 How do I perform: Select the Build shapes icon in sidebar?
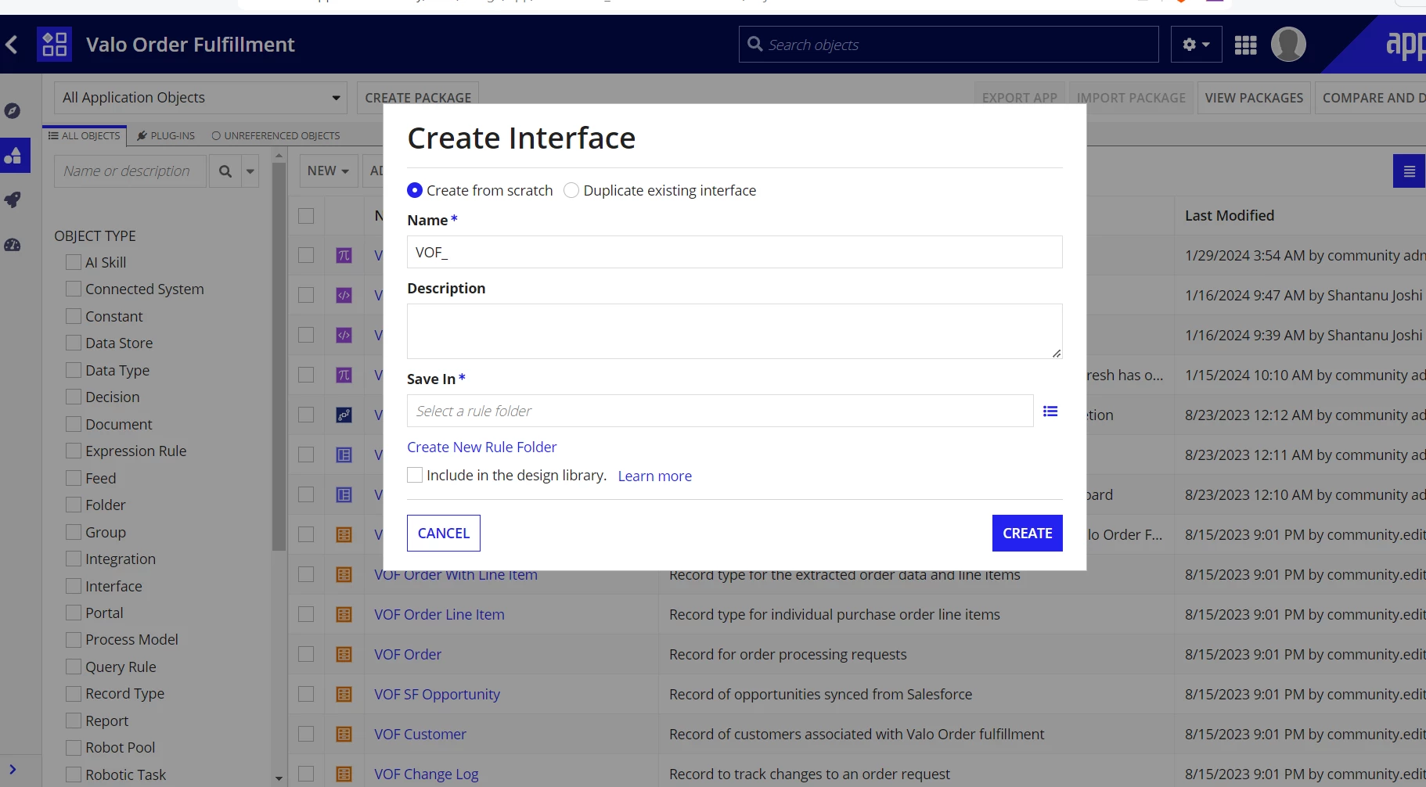tap(13, 156)
